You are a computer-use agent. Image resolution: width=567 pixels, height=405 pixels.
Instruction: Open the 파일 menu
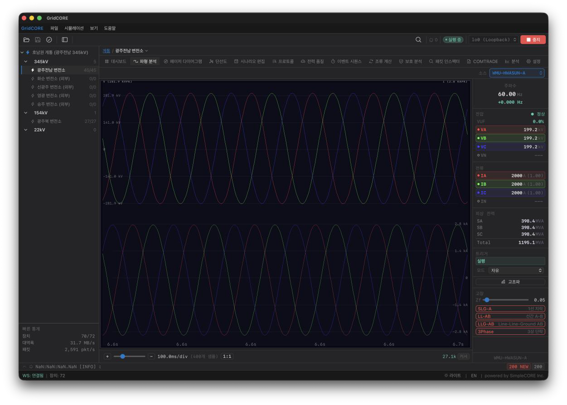click(x=54, y=28)
